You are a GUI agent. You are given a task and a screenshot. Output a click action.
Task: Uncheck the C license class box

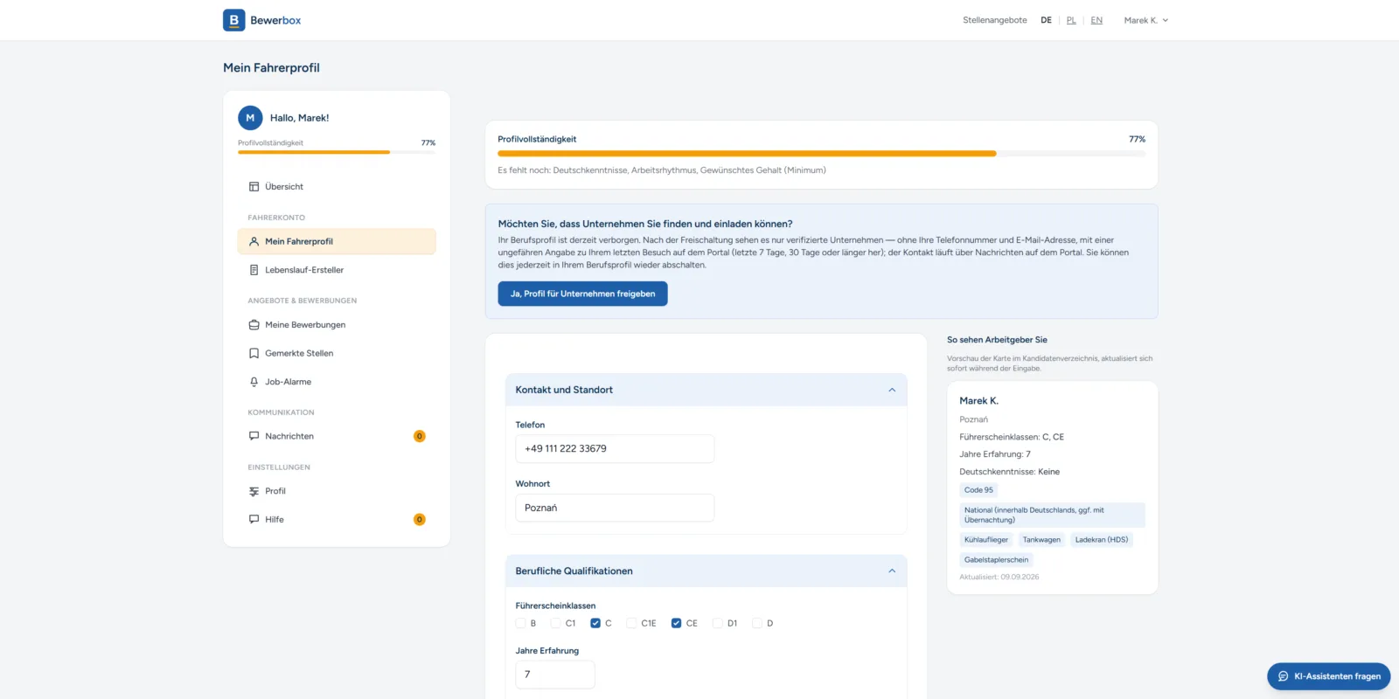(x=595, y=624)
